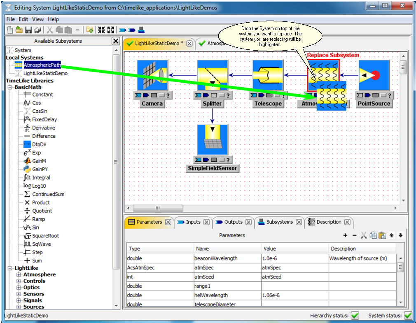This screenshot has width=416, height=323.
Task: Click beaconWavelength value cell 1.0e-6
Action: point(294,258)
